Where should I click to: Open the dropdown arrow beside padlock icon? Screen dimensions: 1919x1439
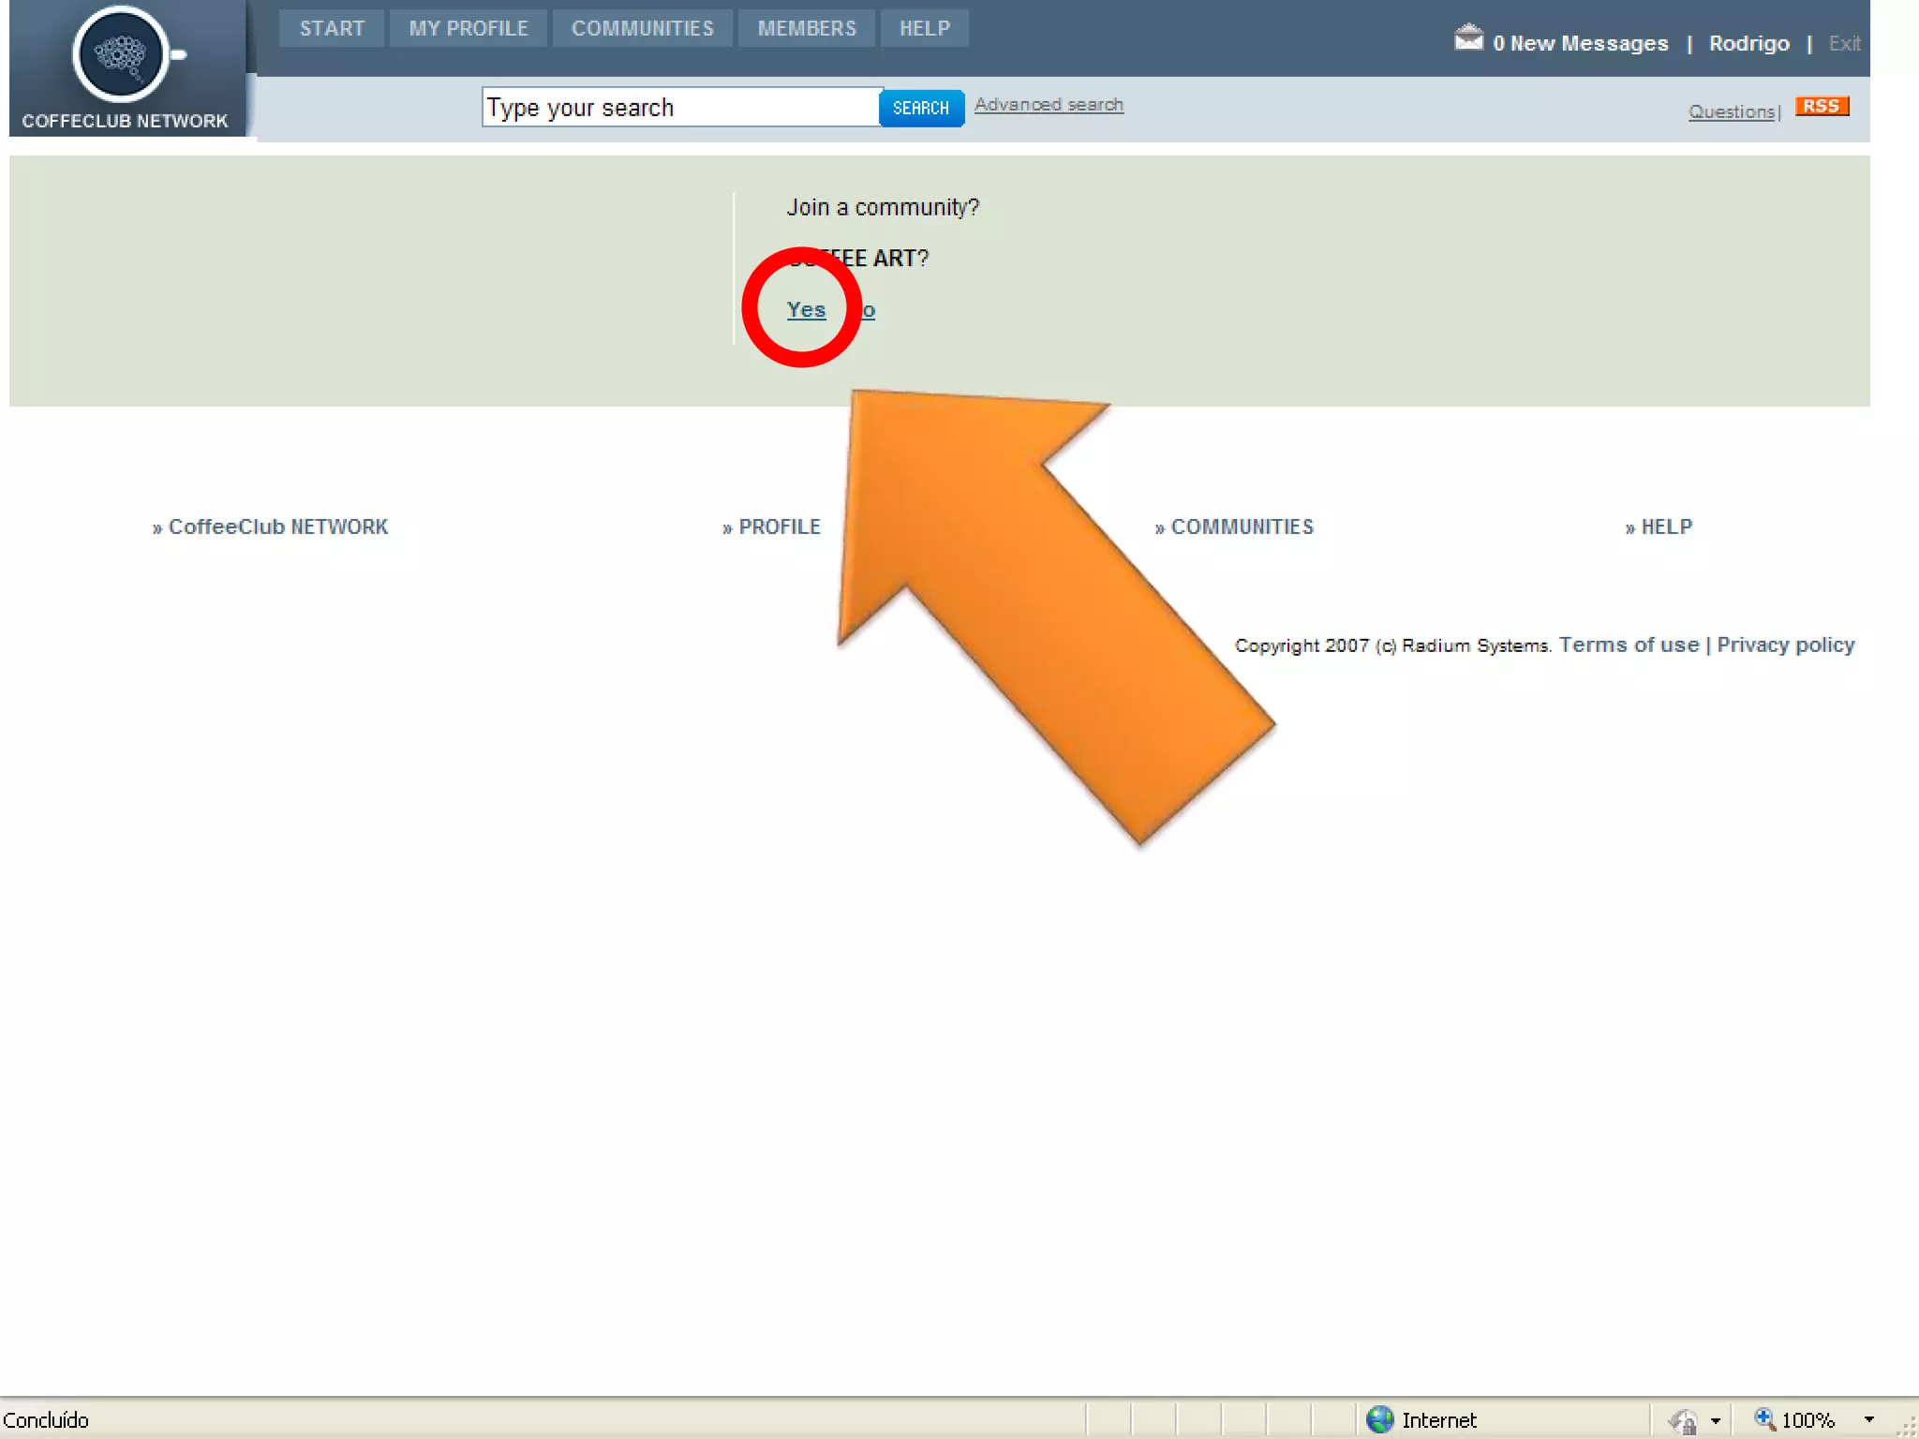pos(1716,1421)
